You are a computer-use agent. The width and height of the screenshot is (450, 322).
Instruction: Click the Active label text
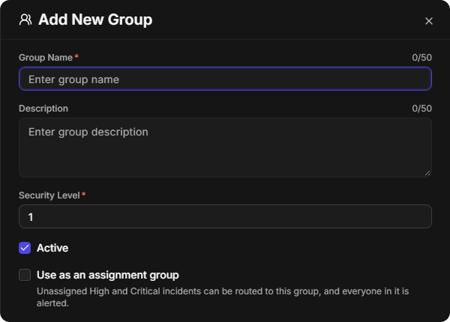click(x=52, y=248)
